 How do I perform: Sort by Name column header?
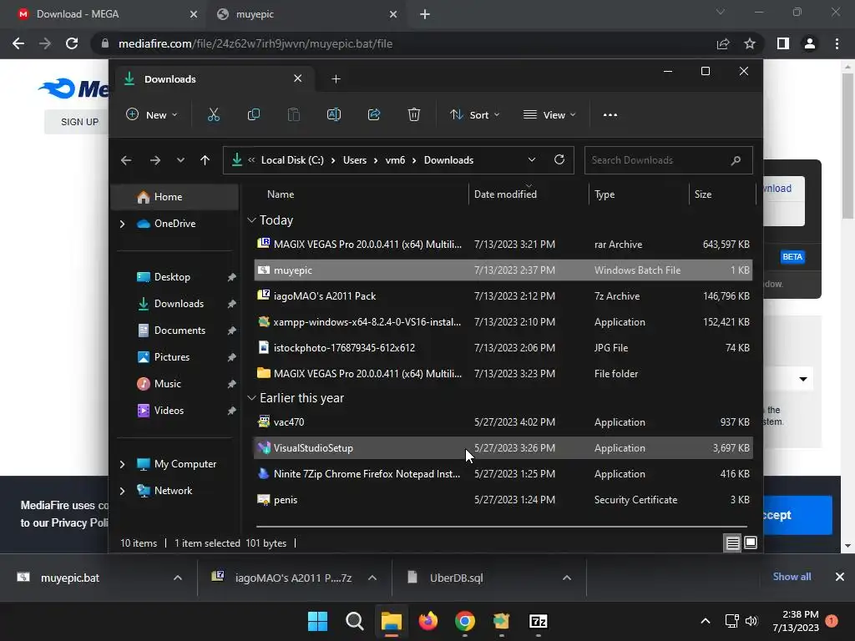coord(281,194)
